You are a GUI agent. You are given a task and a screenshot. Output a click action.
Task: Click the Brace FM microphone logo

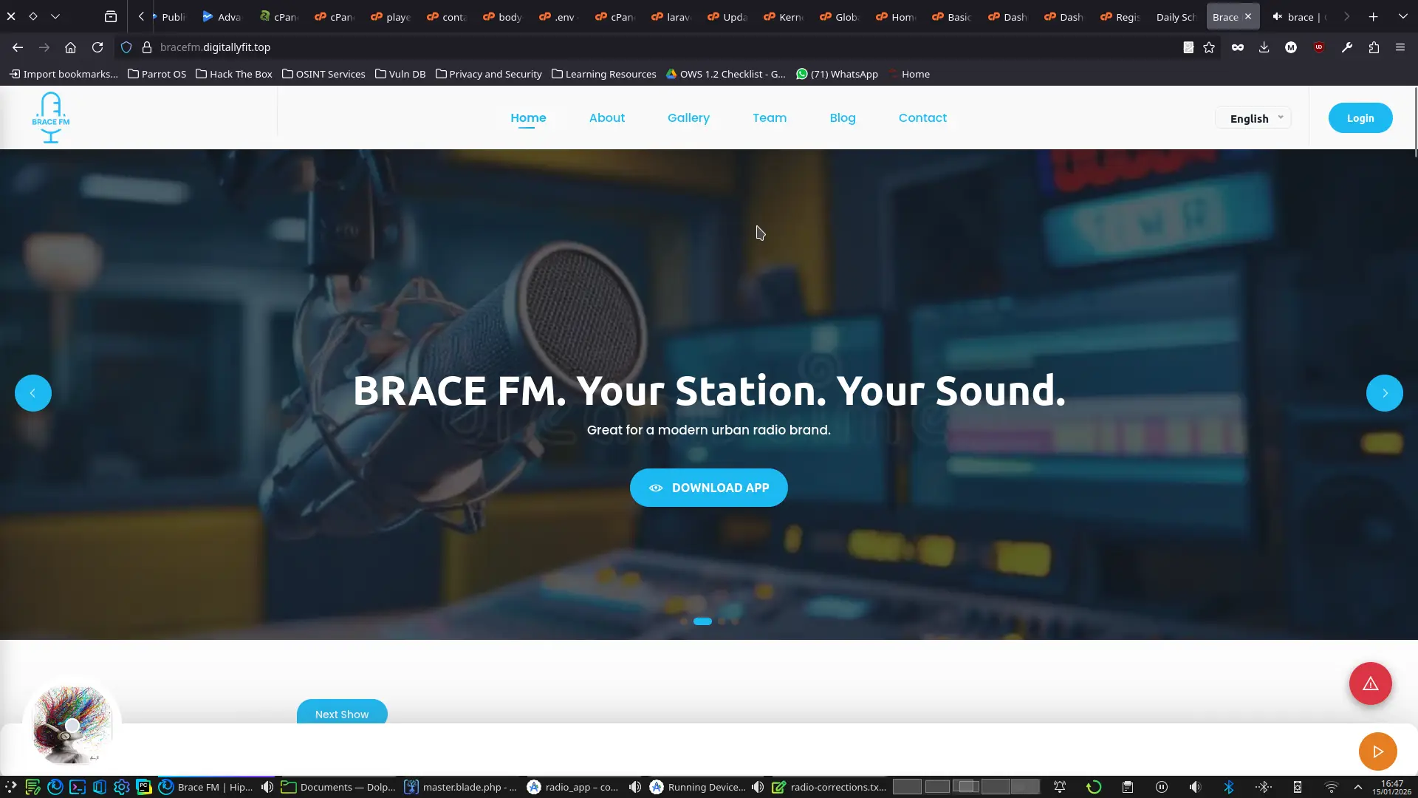(x=50, y=117)
